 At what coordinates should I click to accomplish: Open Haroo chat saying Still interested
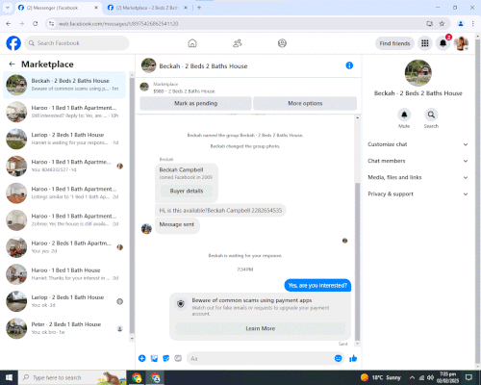[64, 112]
